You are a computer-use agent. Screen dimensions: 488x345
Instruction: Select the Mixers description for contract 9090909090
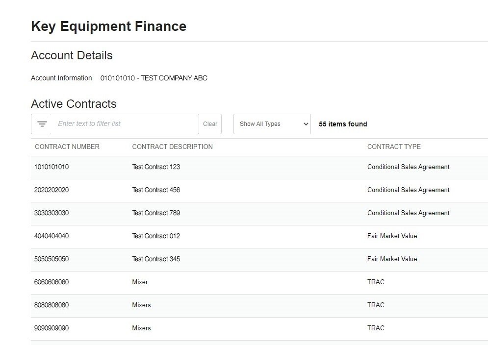[141, 328]
